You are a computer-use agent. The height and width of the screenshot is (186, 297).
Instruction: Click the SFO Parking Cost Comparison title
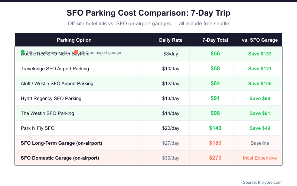148,13
